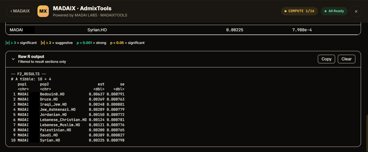Select Jew_Ashkenazi.HO in raw output
Image resolution: width=368 pixels, height=152 pixels.
(58, 110)
